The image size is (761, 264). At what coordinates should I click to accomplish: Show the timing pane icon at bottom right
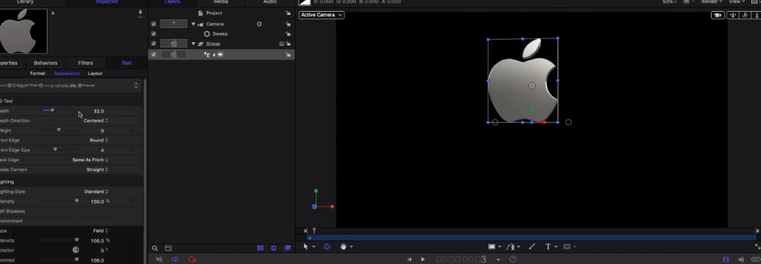(726, 259)
